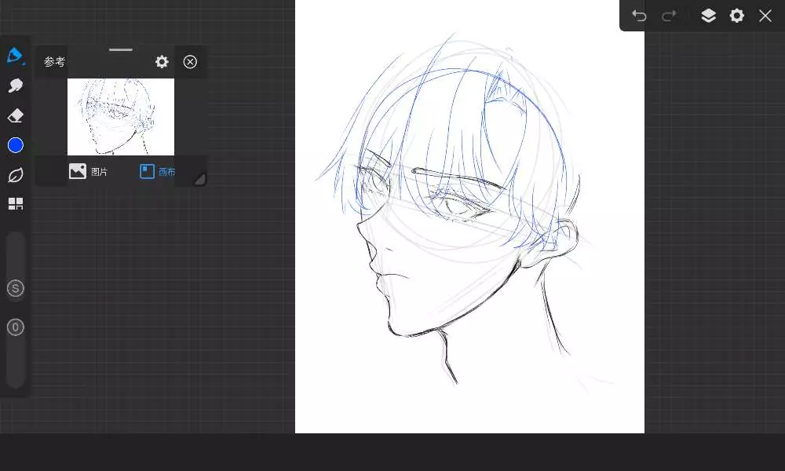Switch reference source to 画布 (canvas)
Viewport: 785px width, 471px height.
point(157,171)
